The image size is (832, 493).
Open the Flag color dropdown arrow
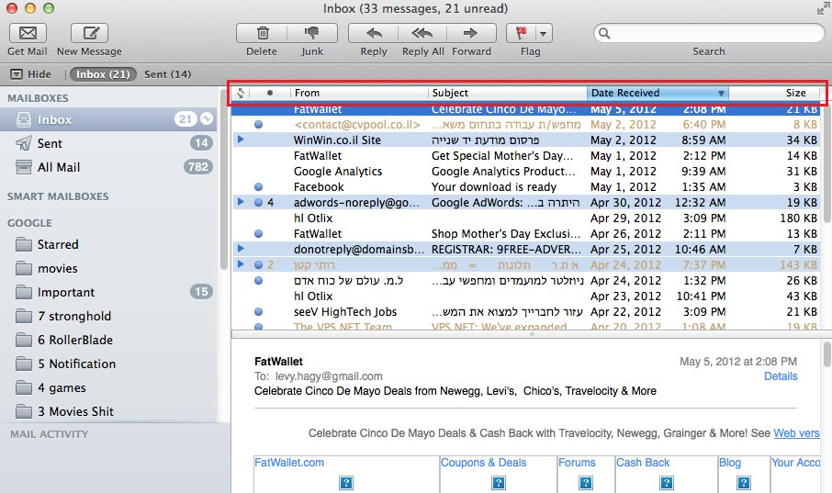coord(544,33)
